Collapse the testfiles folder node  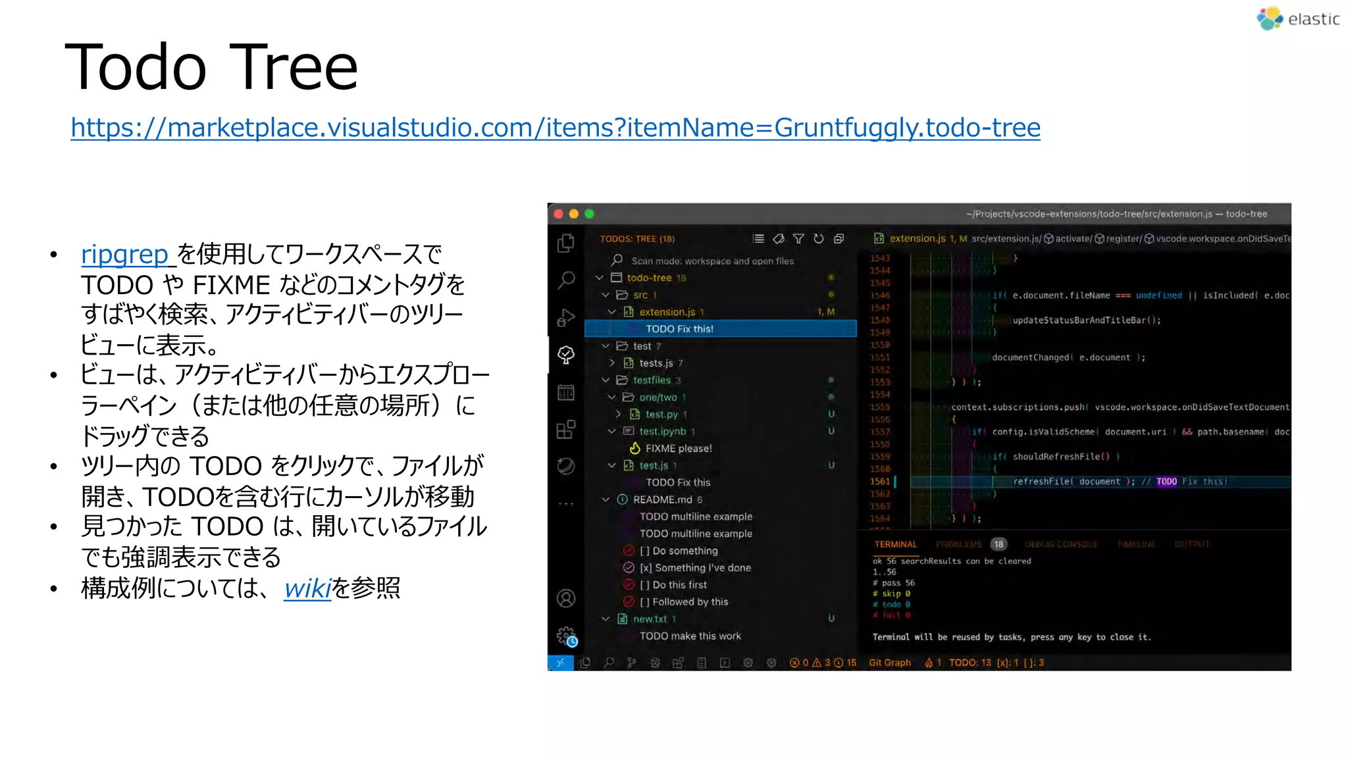coord(606,380)
